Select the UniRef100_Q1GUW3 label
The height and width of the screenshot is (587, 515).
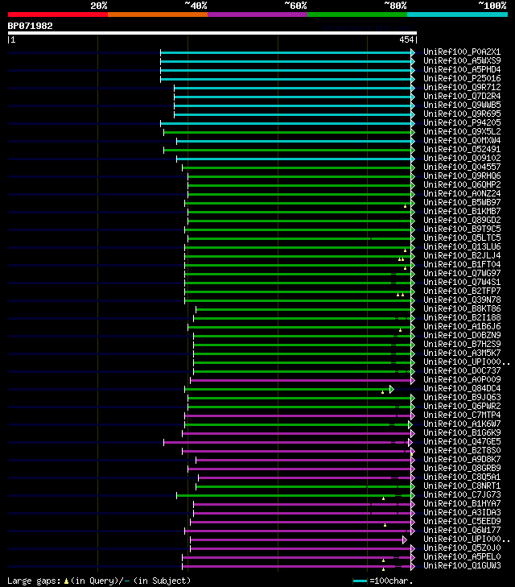coord(462,565)
